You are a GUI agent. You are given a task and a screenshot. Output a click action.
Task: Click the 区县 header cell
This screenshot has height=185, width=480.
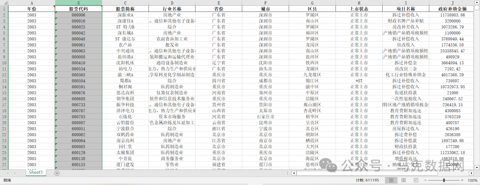(312, 8)
